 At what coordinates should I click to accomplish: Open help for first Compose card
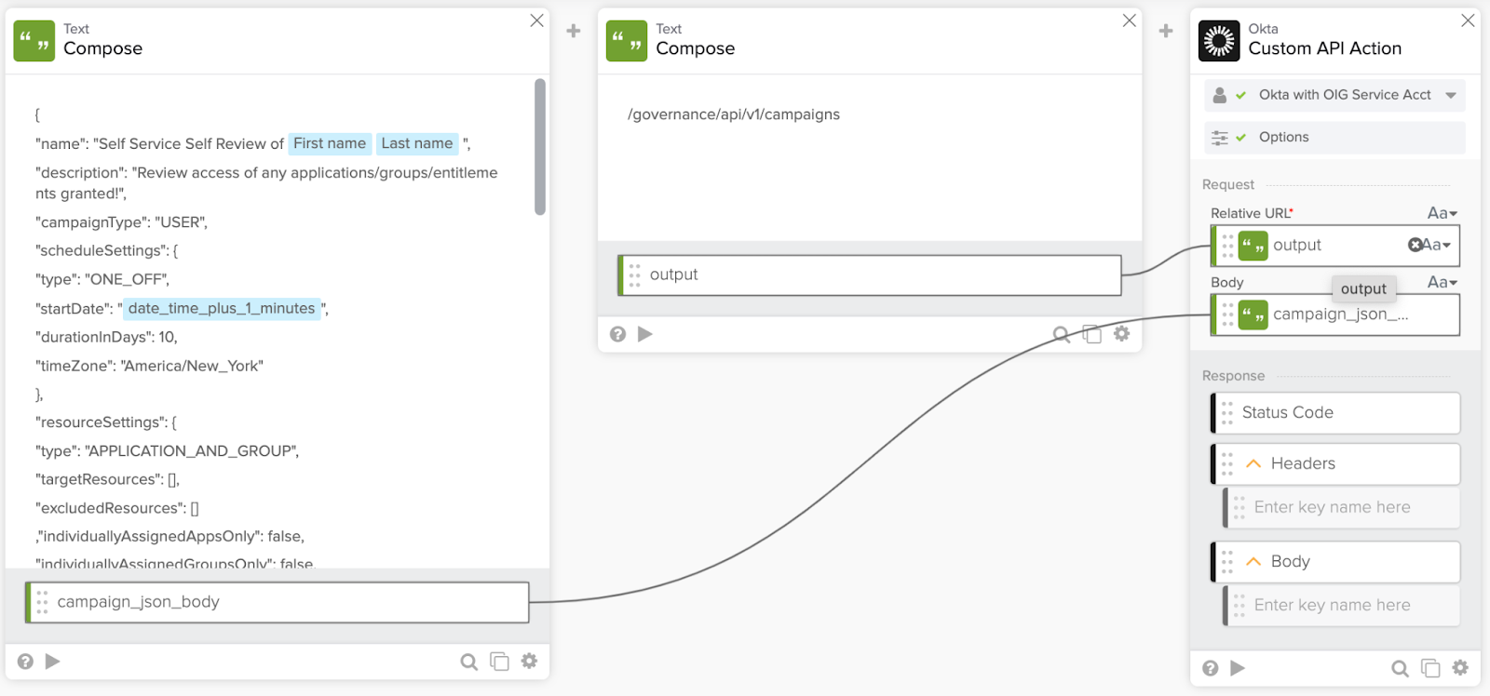25,662
